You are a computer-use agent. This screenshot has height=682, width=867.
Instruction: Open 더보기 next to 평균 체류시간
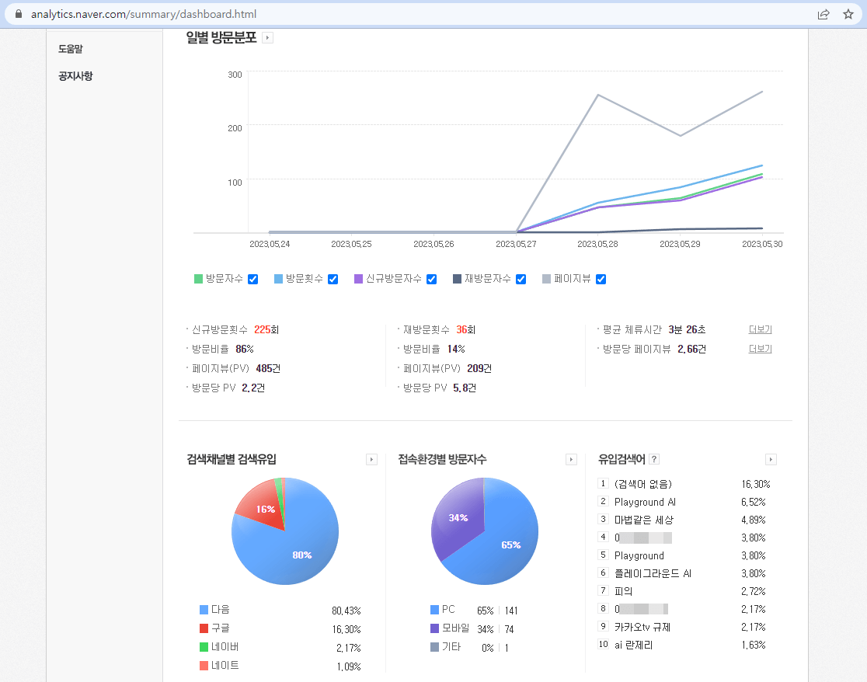click(759, 329)
